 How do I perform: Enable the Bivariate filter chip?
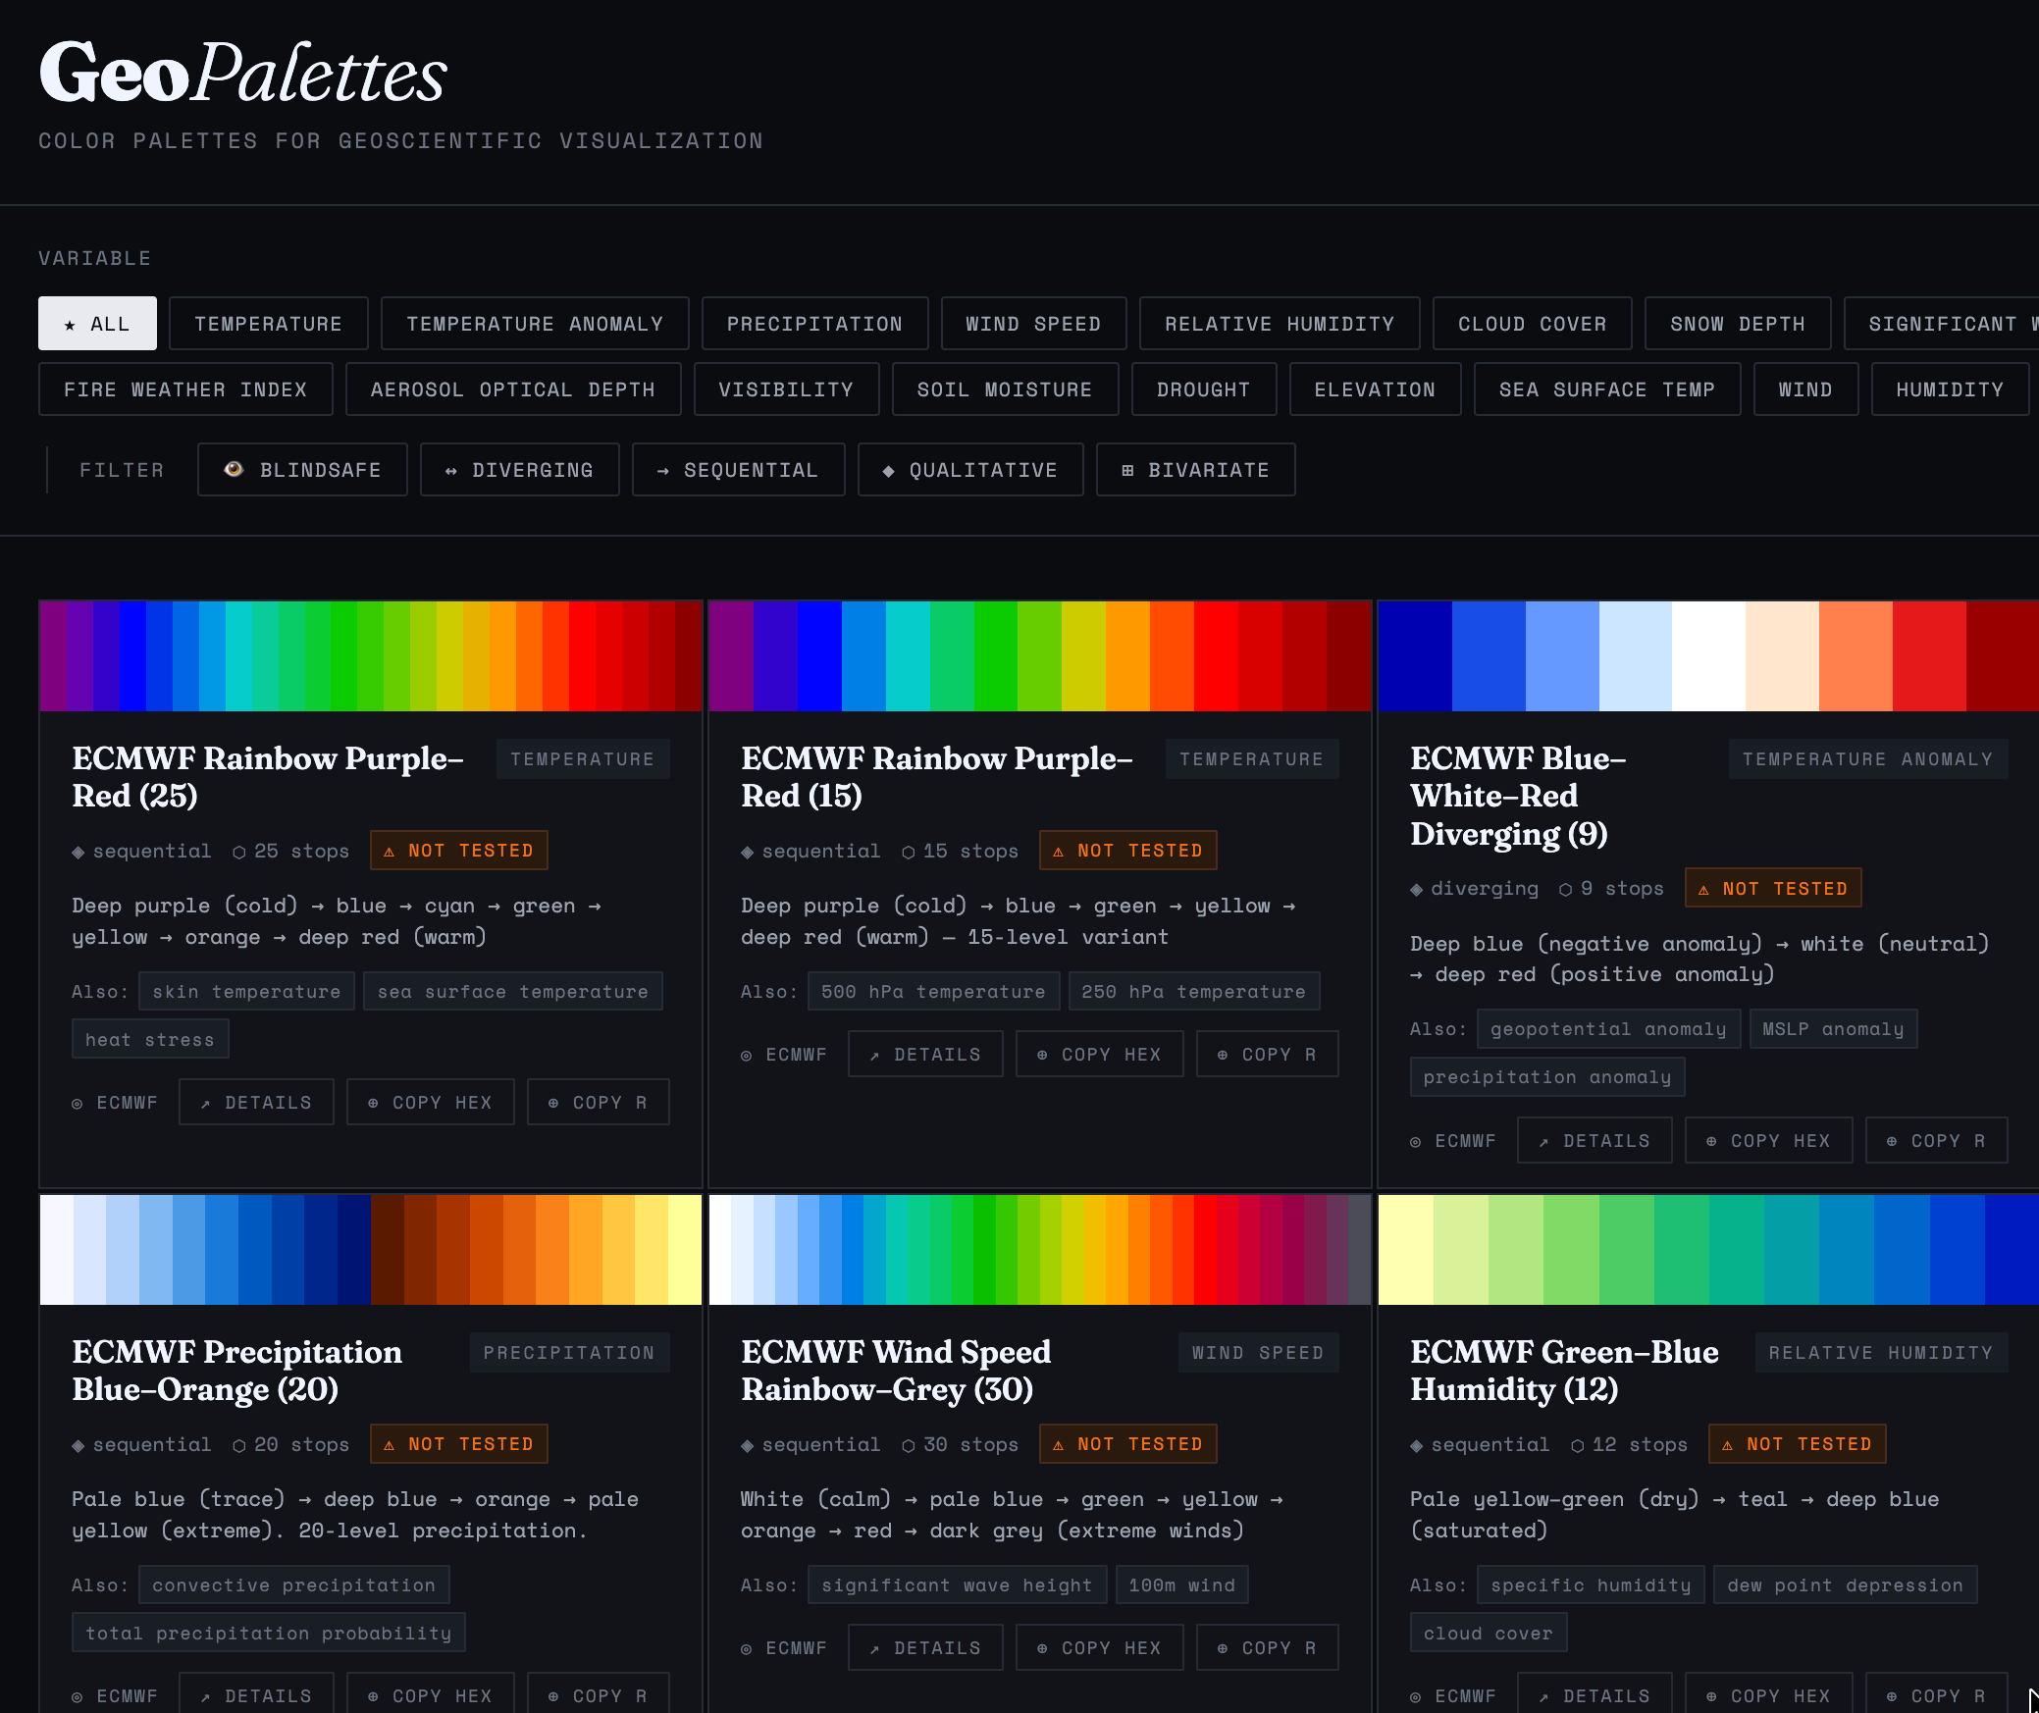(x=1195, y=470)
